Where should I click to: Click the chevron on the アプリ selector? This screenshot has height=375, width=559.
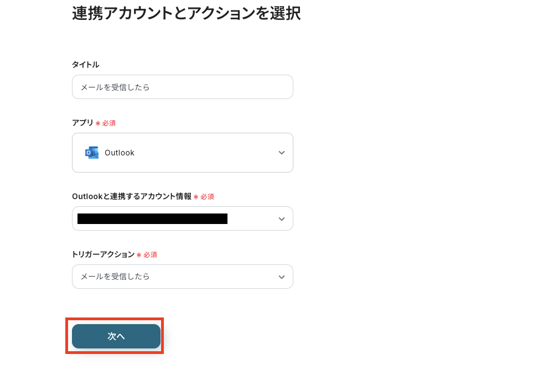click(x=282, y=153)
